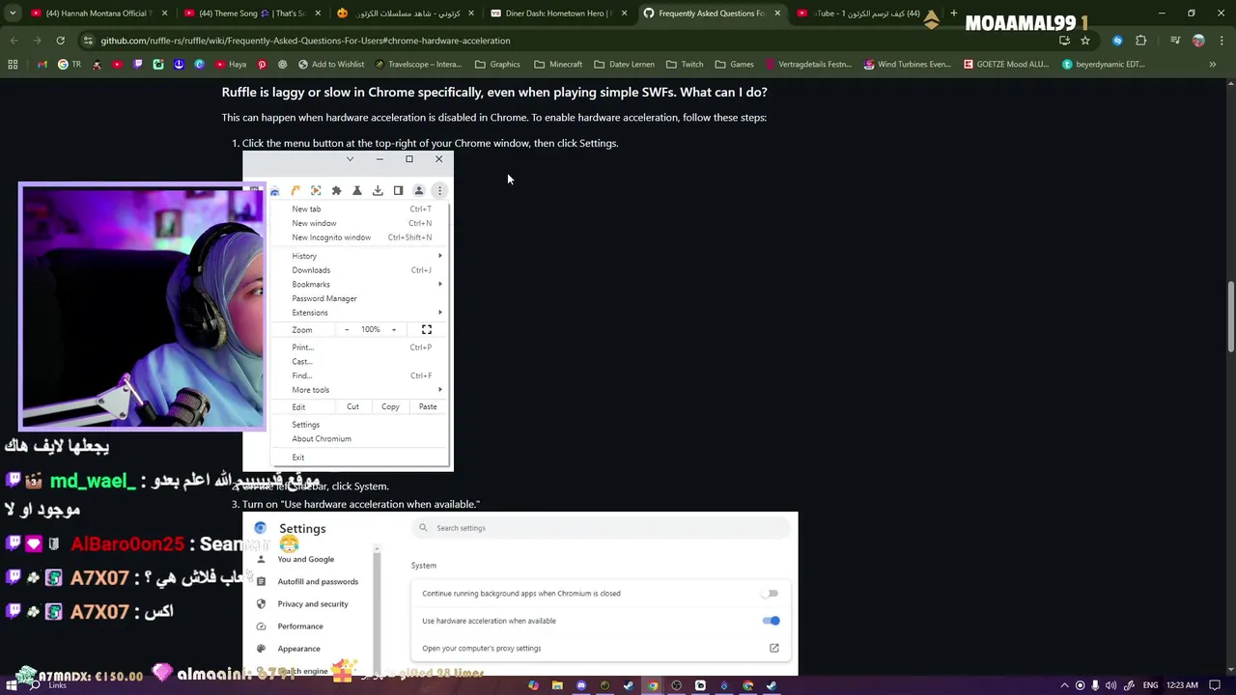Open the Datev Lernen bookmark
The width and height of the screenshot is (1236, 695).
click(x=624, y=65)
